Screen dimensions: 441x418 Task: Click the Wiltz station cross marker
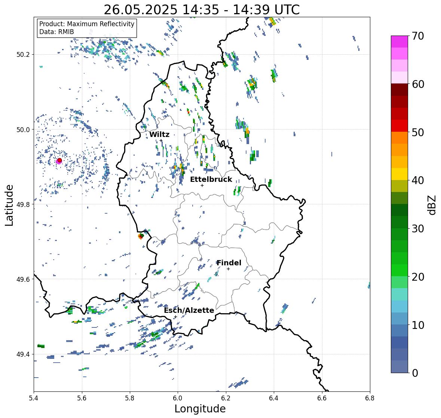point(161,140)
